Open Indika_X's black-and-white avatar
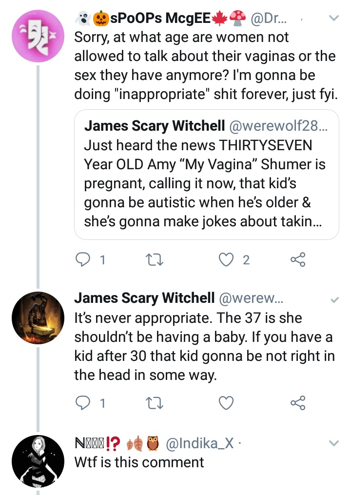The height and width of the screenshot is (495, 351). (x=38, y=461)
